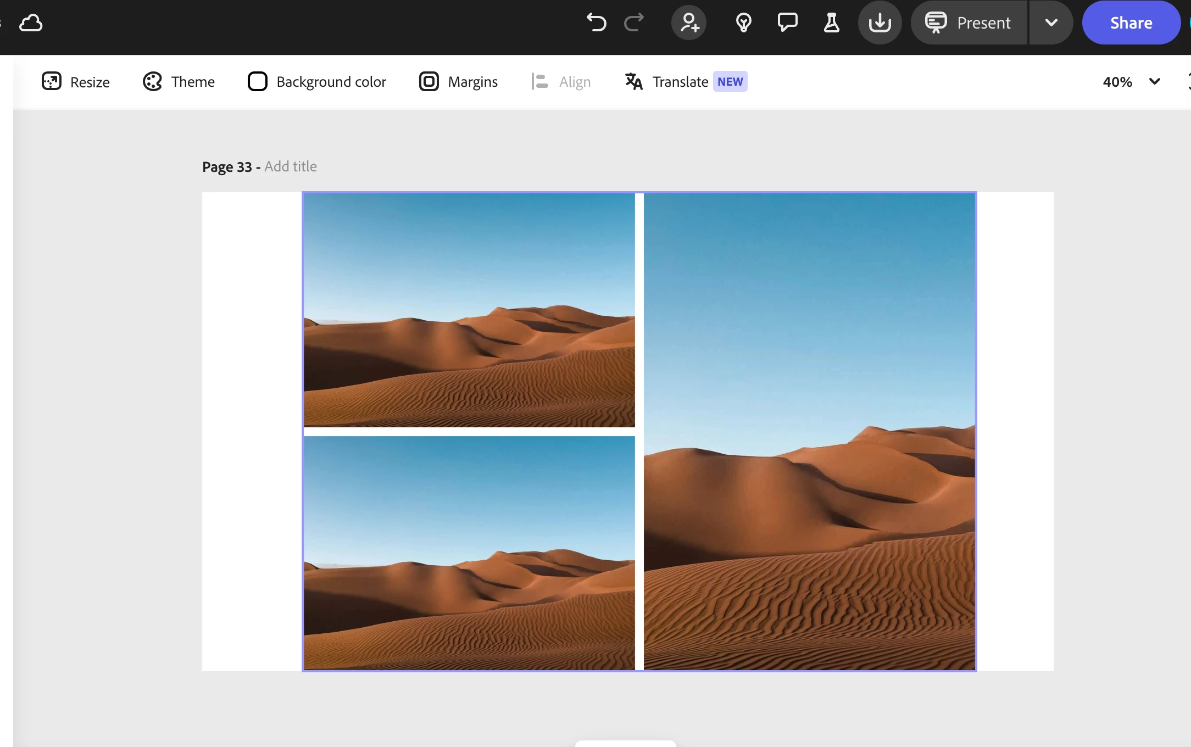The image size is (1191, 747).
Task: Click the blue Share button
Action: (1131, 23)
